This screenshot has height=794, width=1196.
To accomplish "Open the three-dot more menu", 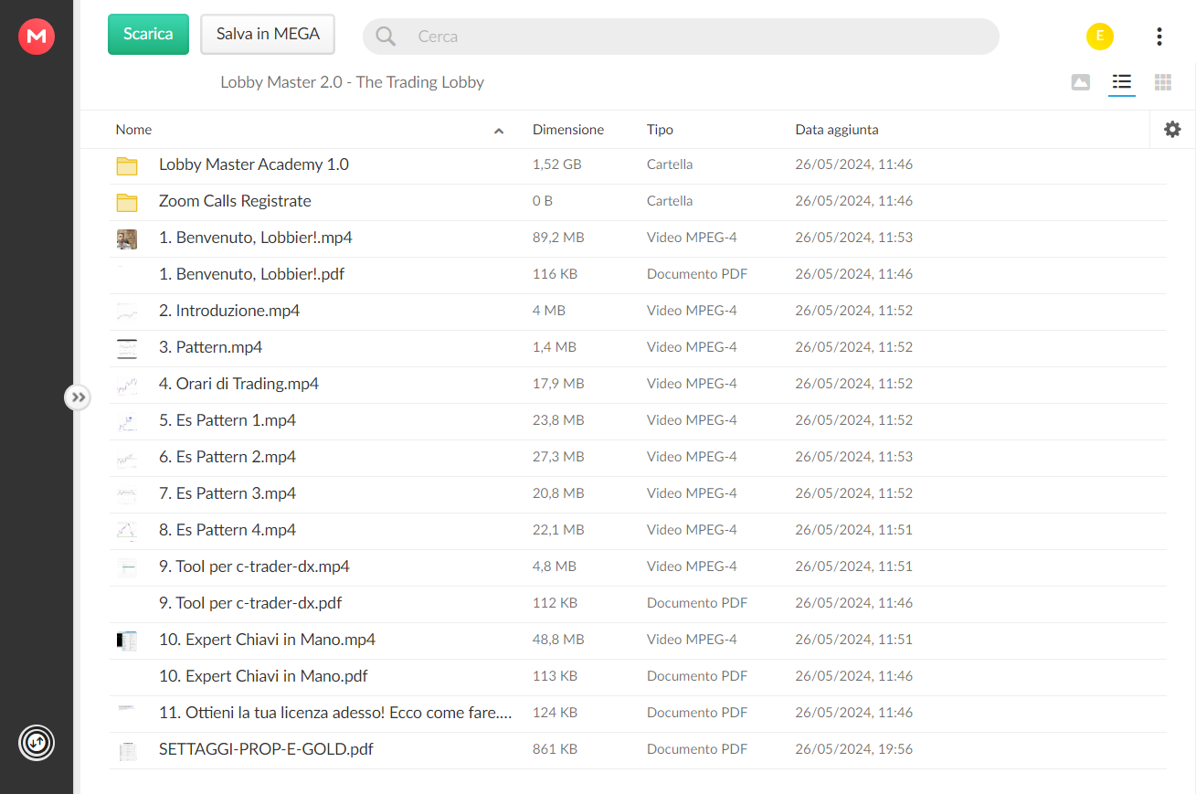I will pyautogui.click(x=1159, y=37).
